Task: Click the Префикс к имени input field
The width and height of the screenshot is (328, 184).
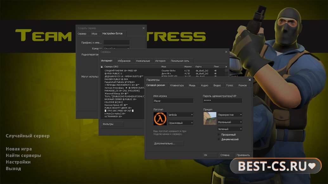Action: (117, 43)
